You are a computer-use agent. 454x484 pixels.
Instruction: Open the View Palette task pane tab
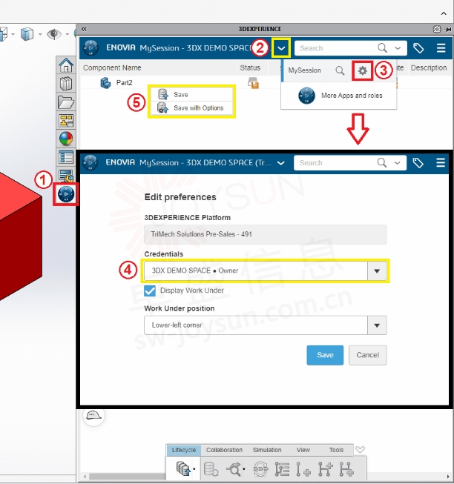66,120
